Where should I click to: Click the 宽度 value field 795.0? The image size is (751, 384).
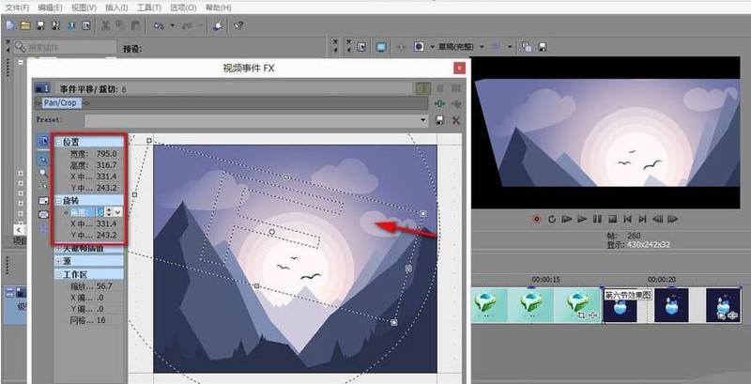(106, 154)
